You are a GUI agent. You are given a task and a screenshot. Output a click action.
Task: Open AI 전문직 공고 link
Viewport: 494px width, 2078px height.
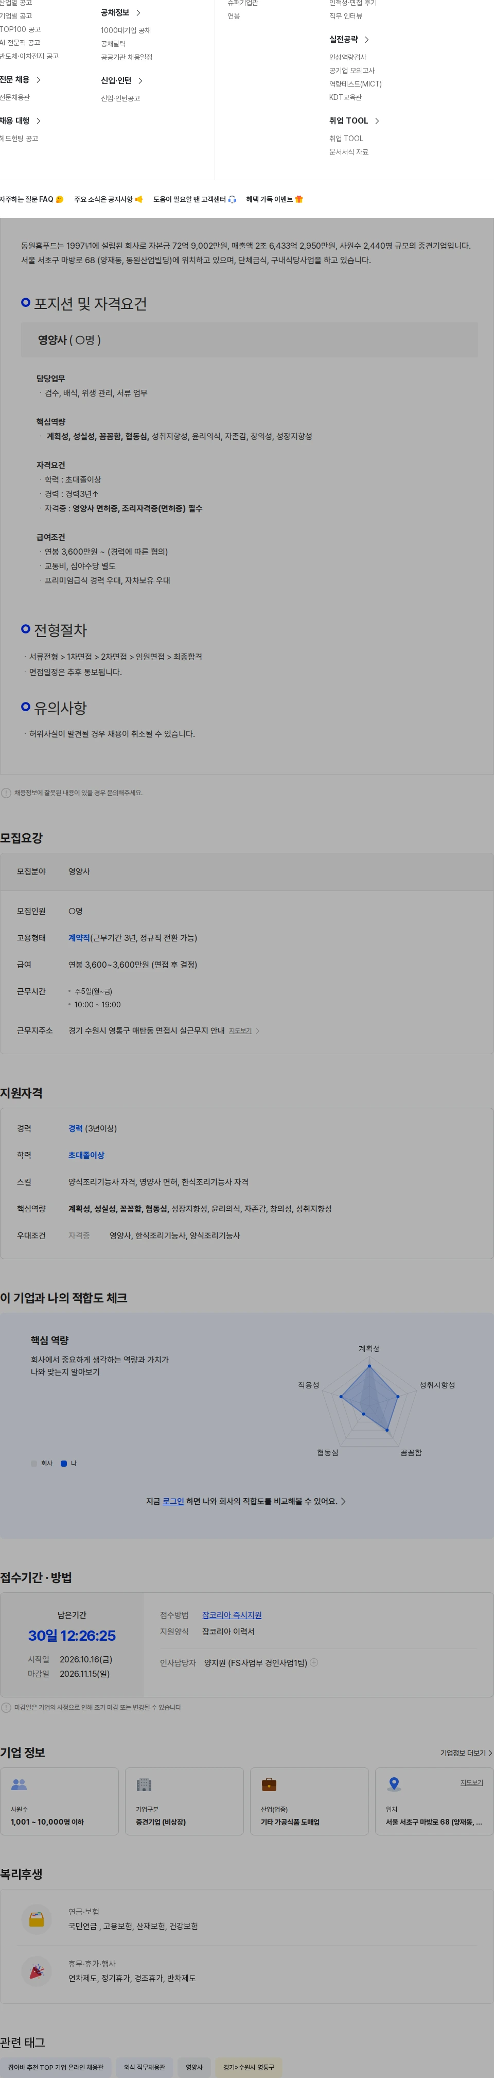20,43
